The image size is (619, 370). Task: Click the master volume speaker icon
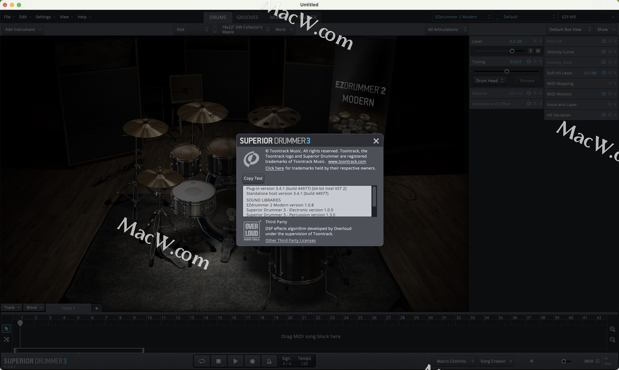pos(532,361)
